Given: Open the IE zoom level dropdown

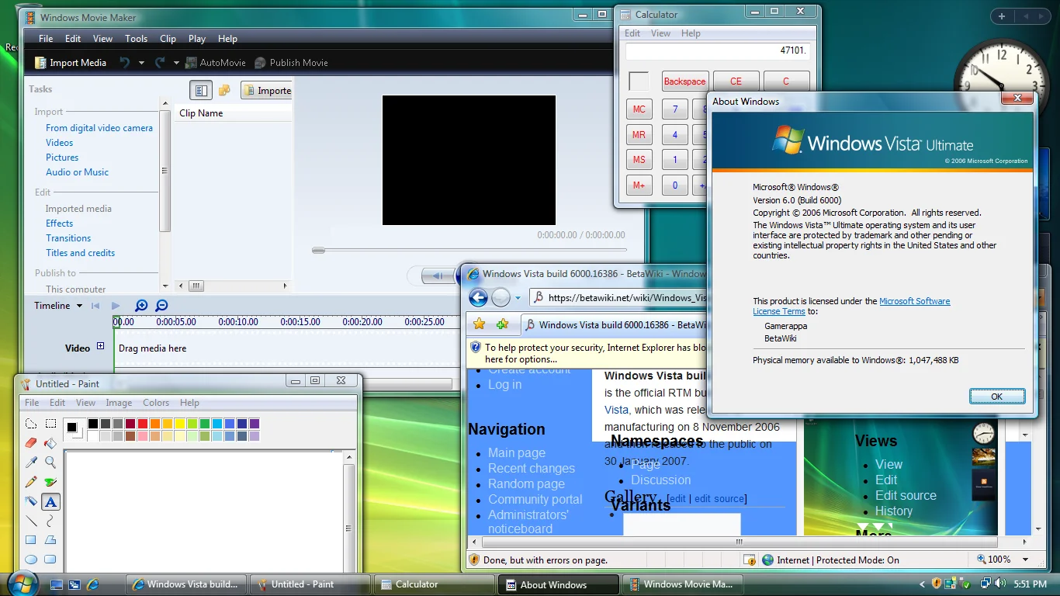Looking at the screenshot, I should (1025, 560).
